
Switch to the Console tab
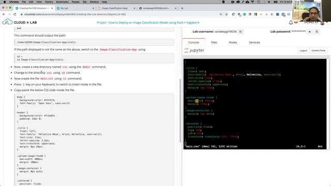pos(193,42)
